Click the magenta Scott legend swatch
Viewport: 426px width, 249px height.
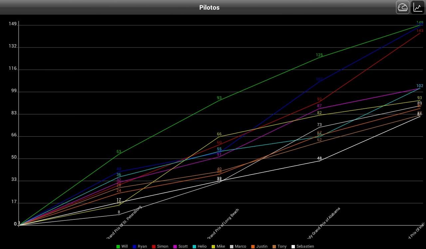175,246
